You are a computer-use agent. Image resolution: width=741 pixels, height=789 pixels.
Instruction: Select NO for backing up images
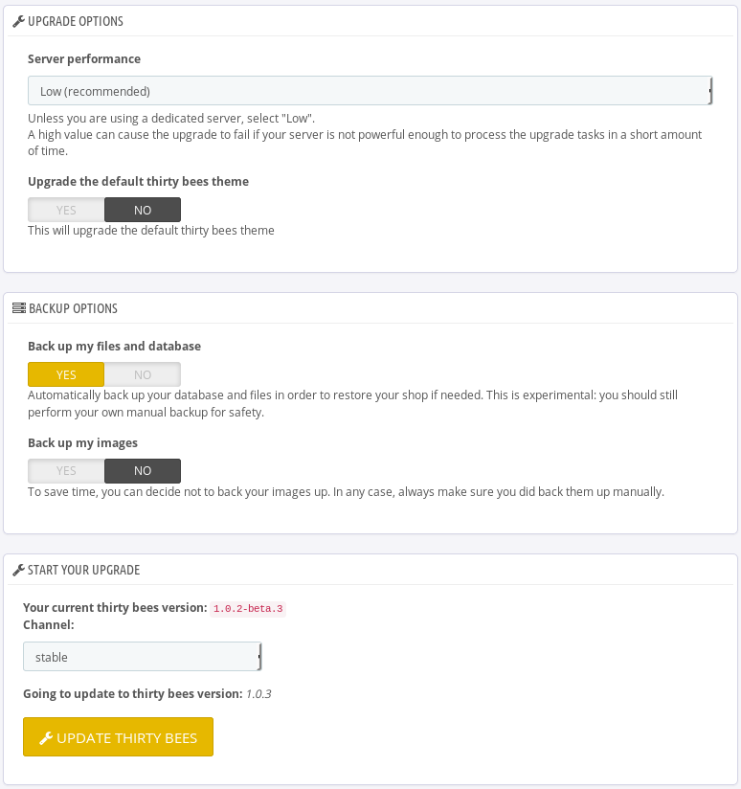pyautogui.click(x=142, y=471)
